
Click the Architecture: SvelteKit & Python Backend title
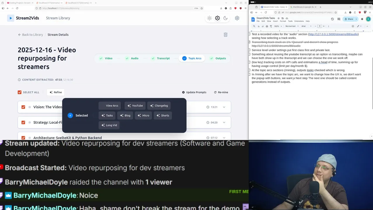click(x=68, y=138)
